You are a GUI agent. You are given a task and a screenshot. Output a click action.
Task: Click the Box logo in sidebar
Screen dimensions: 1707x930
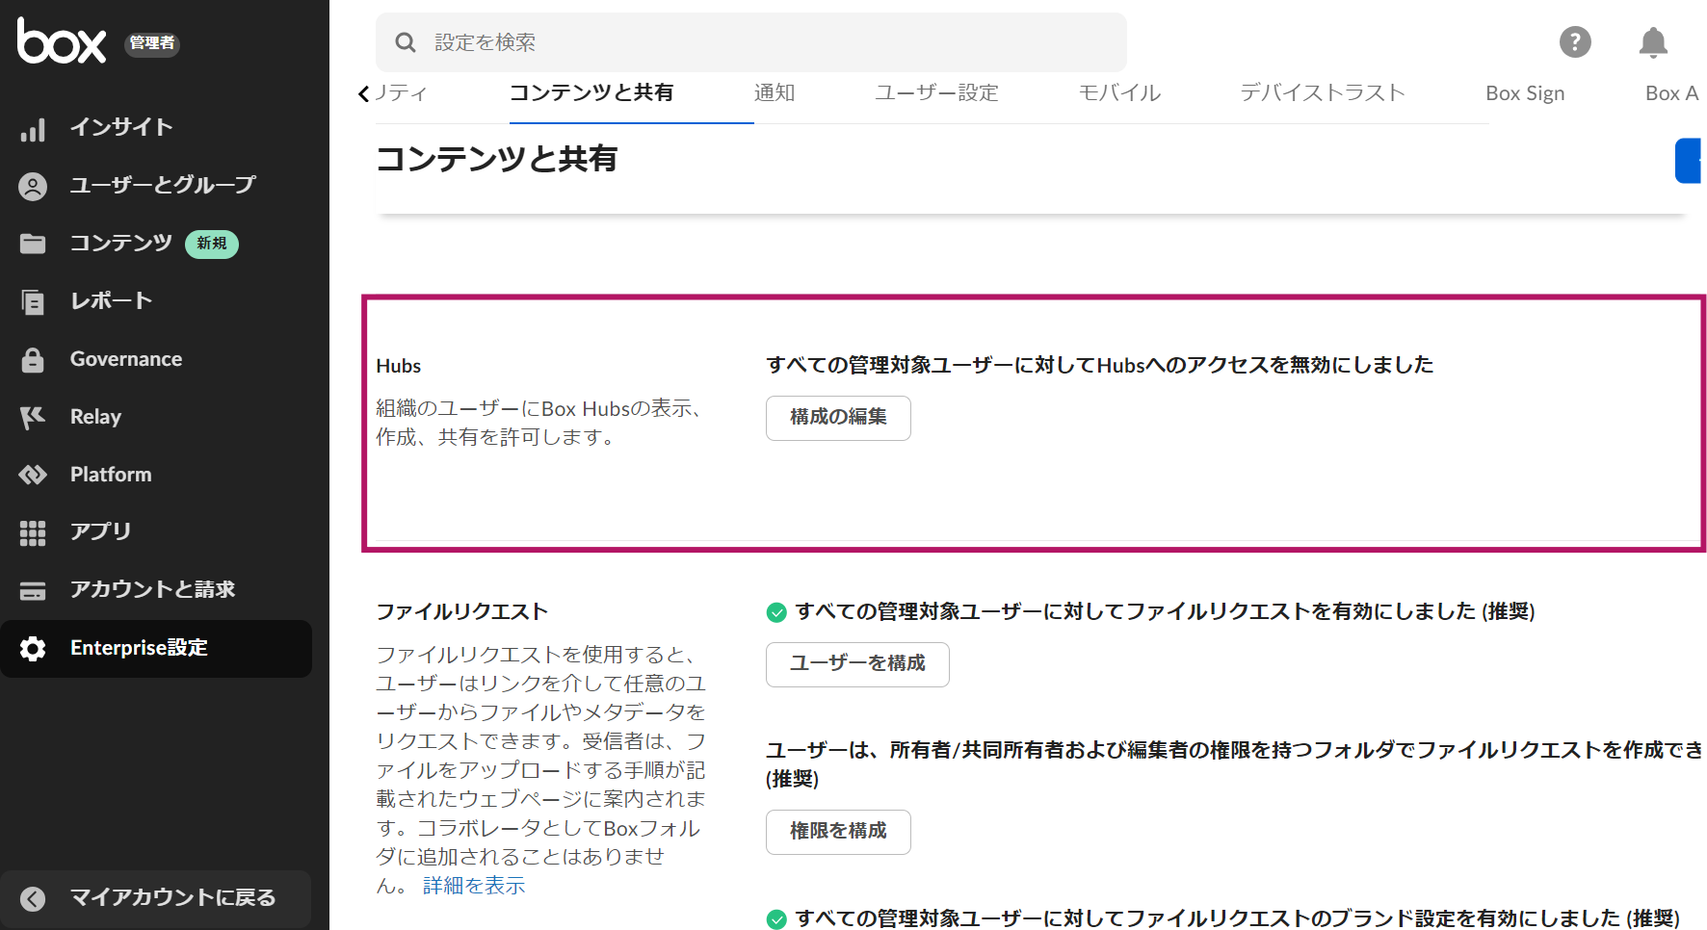point(62,41)
